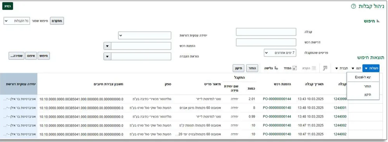388x142 pixels.
Task: Click the תיקון toolbar button
Action: point(239,68)
